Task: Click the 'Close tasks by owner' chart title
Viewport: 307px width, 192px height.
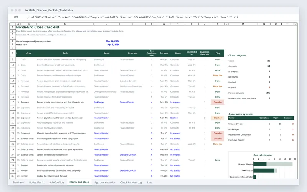Action: pos(263,155)
